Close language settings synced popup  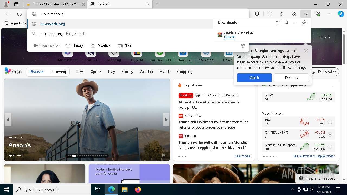click(x=306, y=51)
